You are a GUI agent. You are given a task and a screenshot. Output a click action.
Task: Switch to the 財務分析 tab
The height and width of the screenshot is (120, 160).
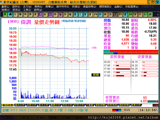tap(79, 105)
